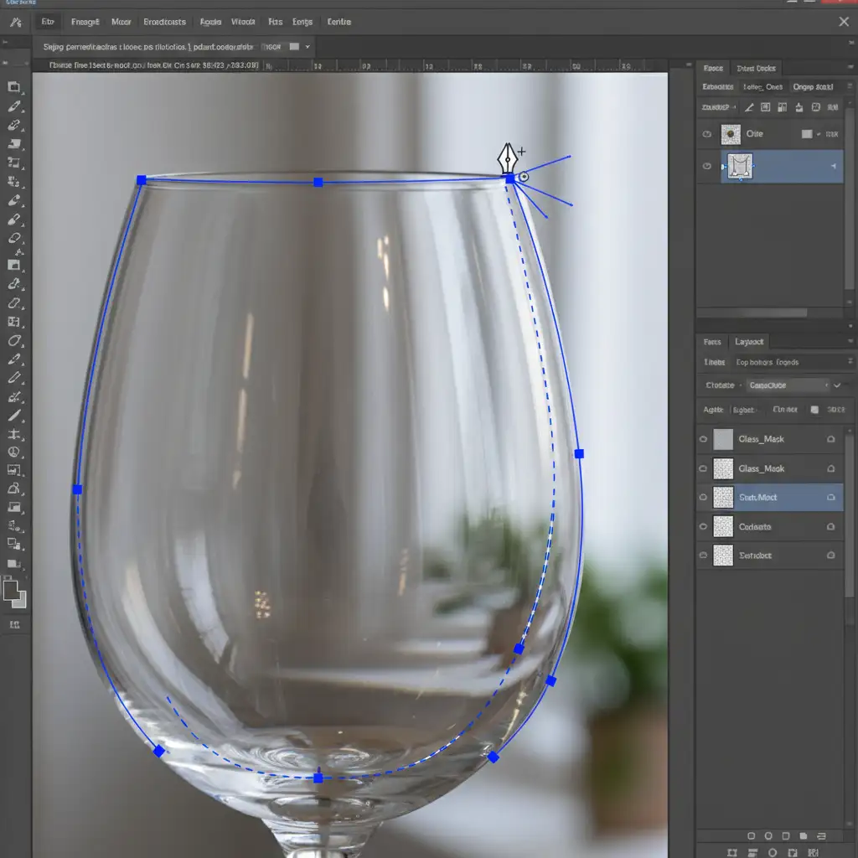Click the top rim center anchor point

pos(318,182)
